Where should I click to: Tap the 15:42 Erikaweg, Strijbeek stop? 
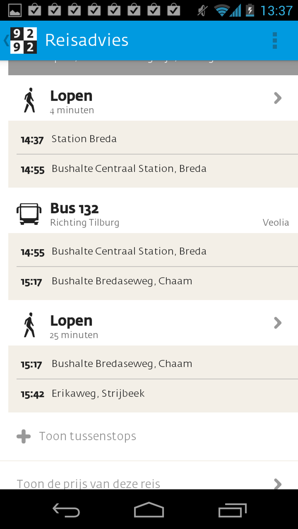point(153,394)
